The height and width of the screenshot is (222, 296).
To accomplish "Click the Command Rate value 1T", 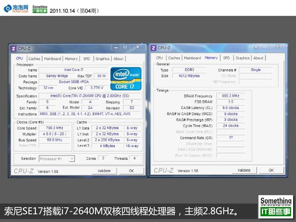I will pos(231,138).
